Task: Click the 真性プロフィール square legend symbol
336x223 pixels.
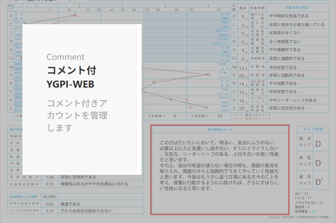Action: [235, 118]
